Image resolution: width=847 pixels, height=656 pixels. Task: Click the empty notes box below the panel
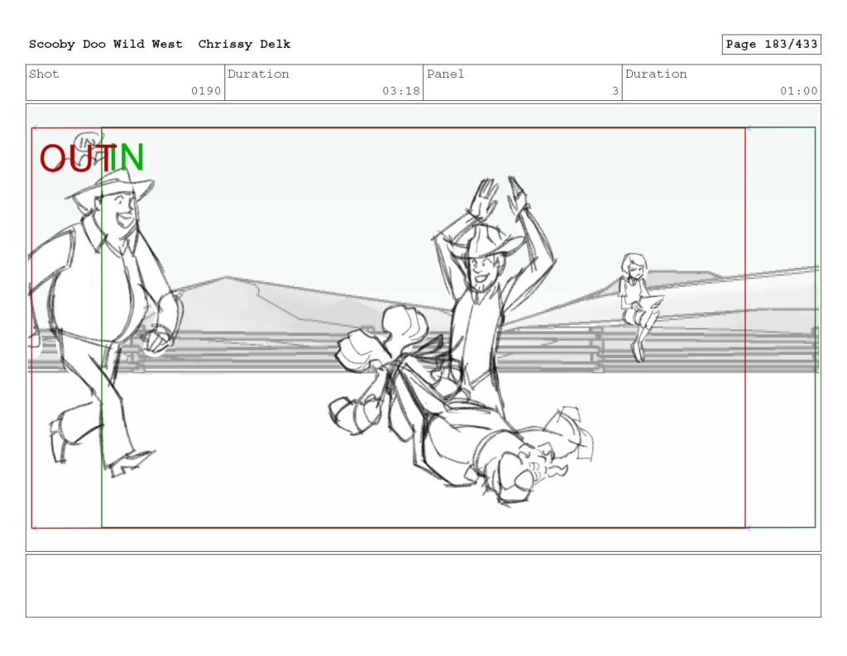tap(423, 586)
